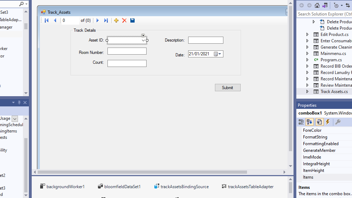
Task: Select Program.cs in Solution Explorer
Action: point(331,60)
